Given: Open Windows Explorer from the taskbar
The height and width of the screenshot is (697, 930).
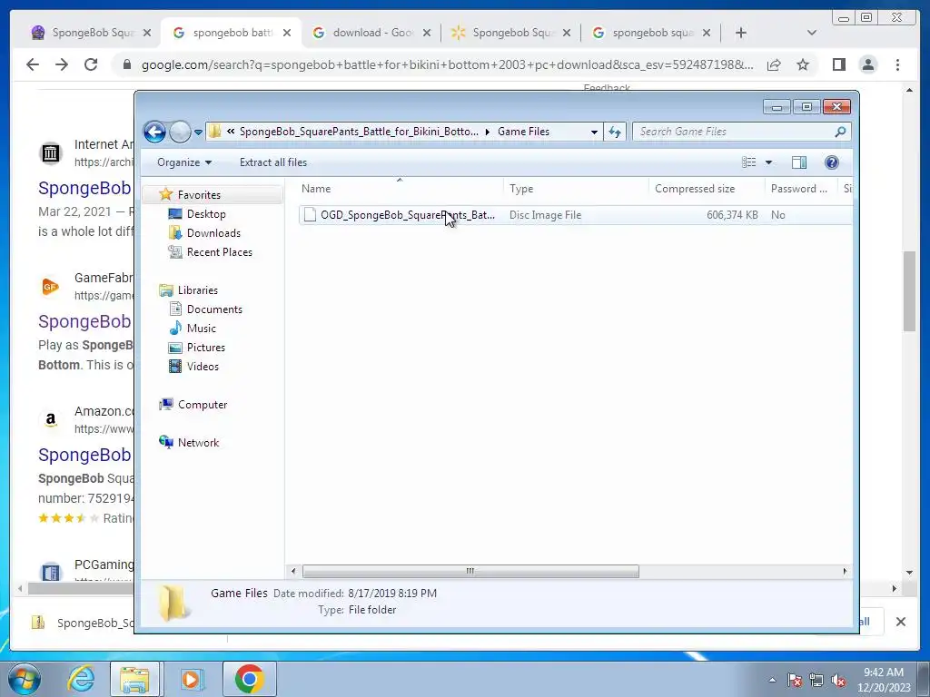Looking at the screenshot, I should [x=134, y=679].
